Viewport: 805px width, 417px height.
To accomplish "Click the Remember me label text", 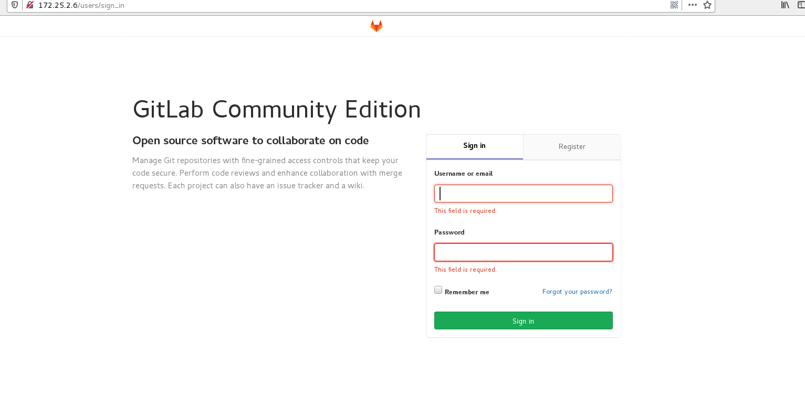I will pos(467,292).
